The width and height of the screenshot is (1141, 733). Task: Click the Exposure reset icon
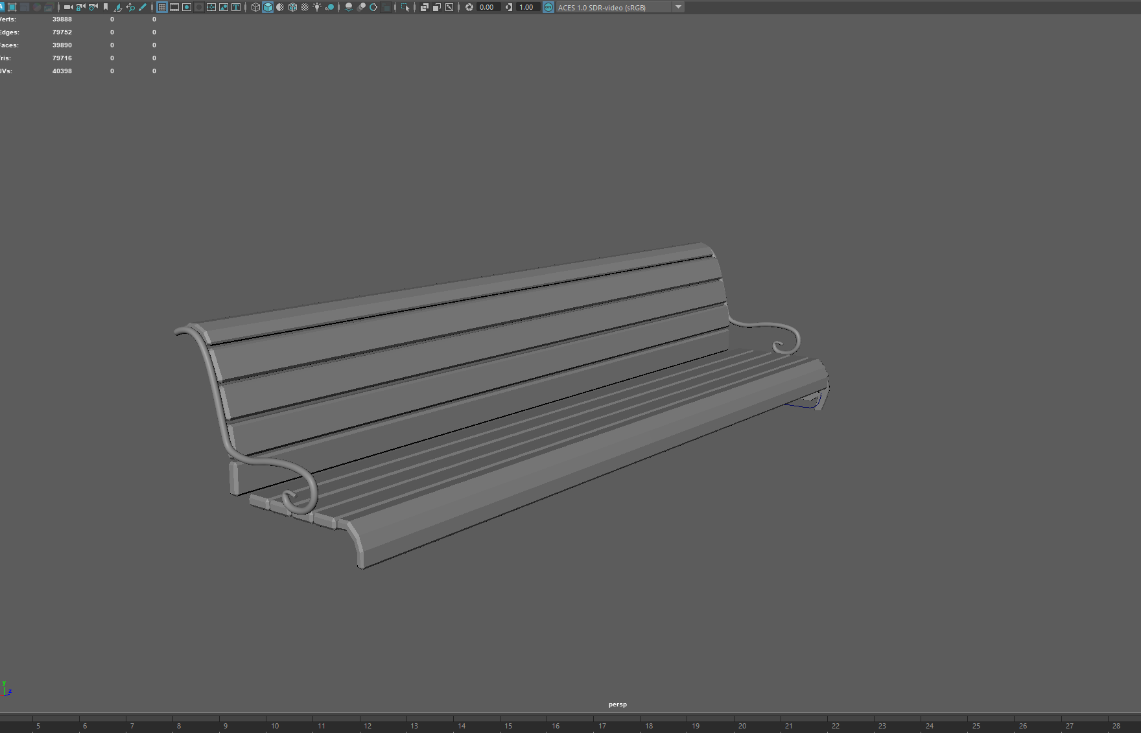click(x=469, y=7)
